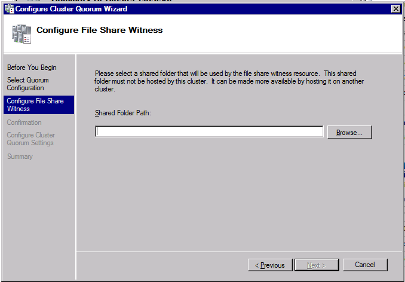Click the Configure Cluster Quorum Settings step

pos(31,139)
